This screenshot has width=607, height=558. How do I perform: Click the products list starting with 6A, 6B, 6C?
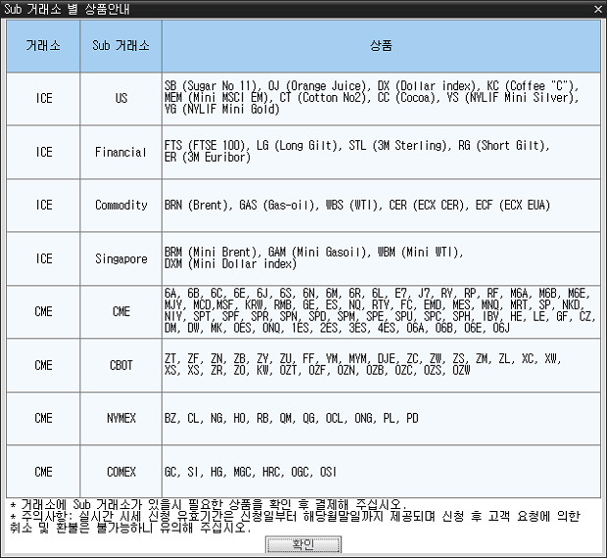pyautogui.click(x=381, y=312)
